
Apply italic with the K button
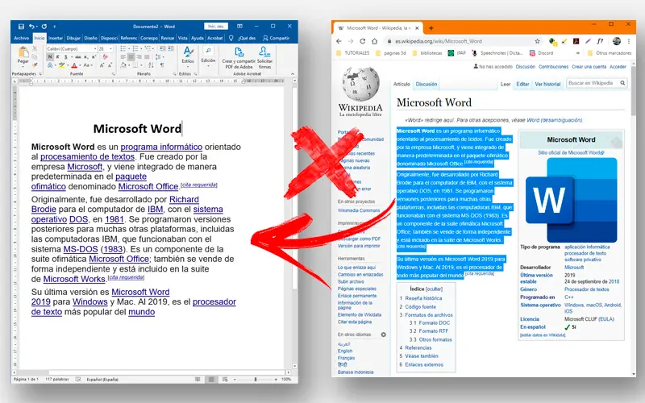tap(57, 56)
